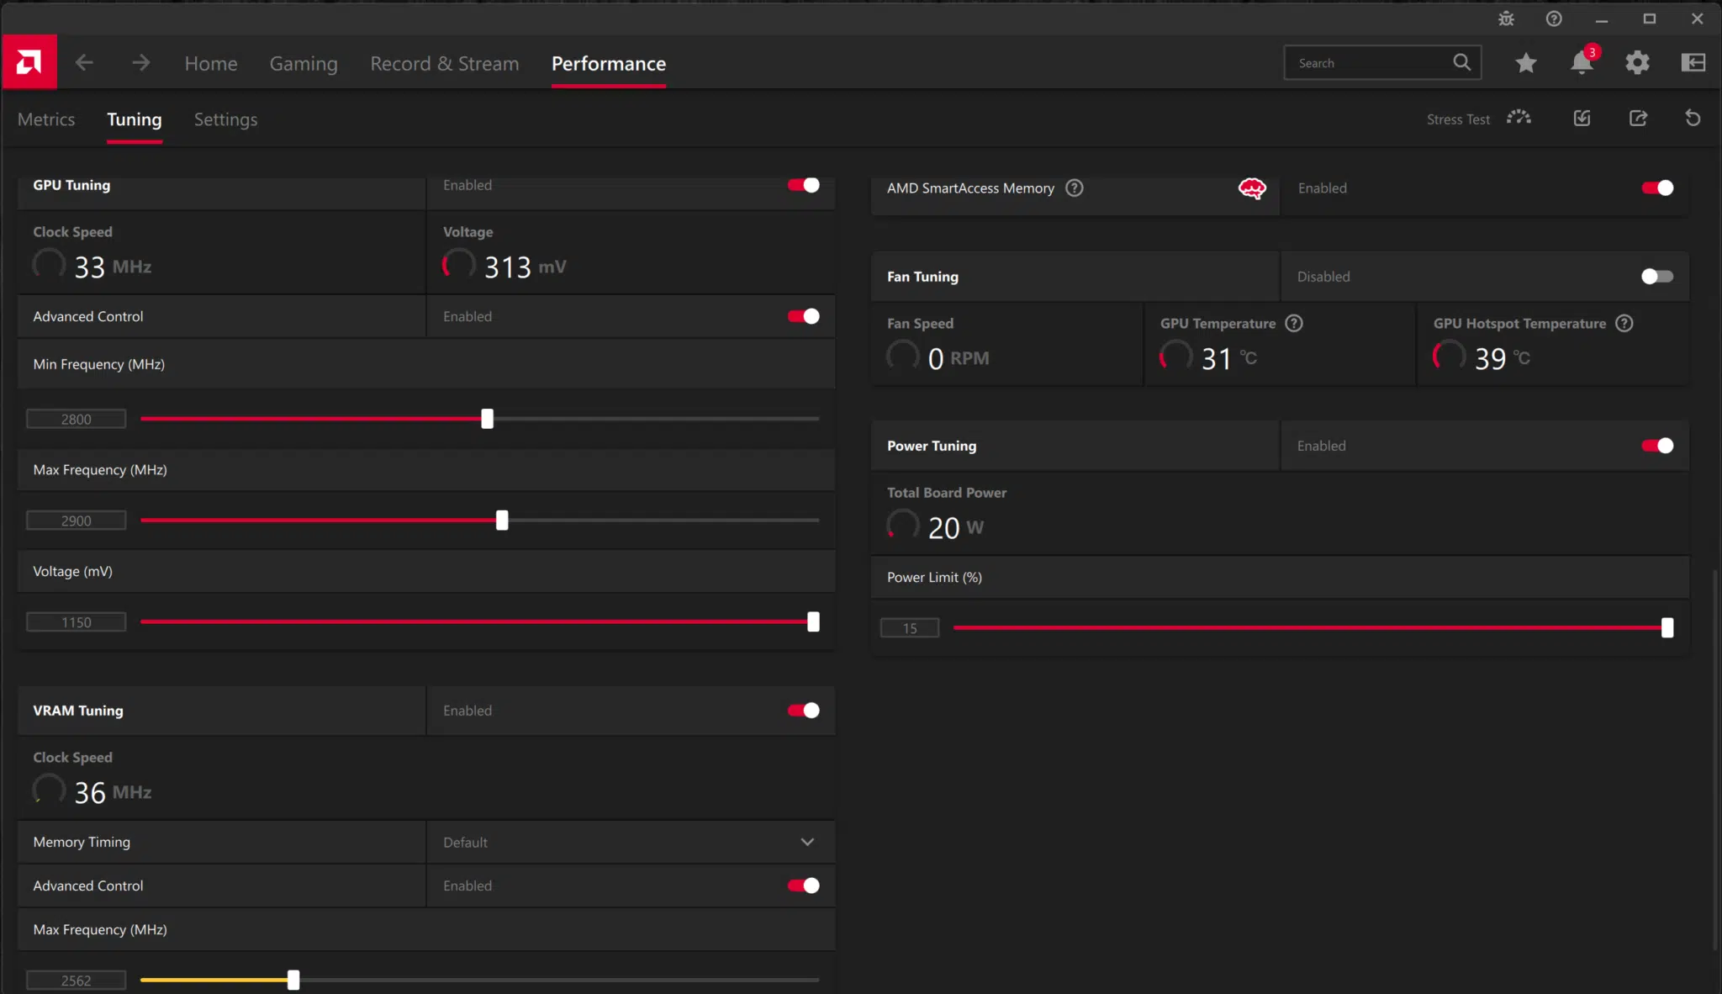Screen dimensions: 1722x994
Task: Click the export tuning profile icon
Action: [1638, 118]
